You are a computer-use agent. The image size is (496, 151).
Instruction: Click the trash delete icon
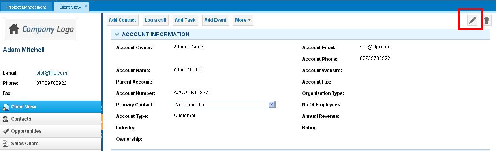pyautogui.click(x=487, y=21)
